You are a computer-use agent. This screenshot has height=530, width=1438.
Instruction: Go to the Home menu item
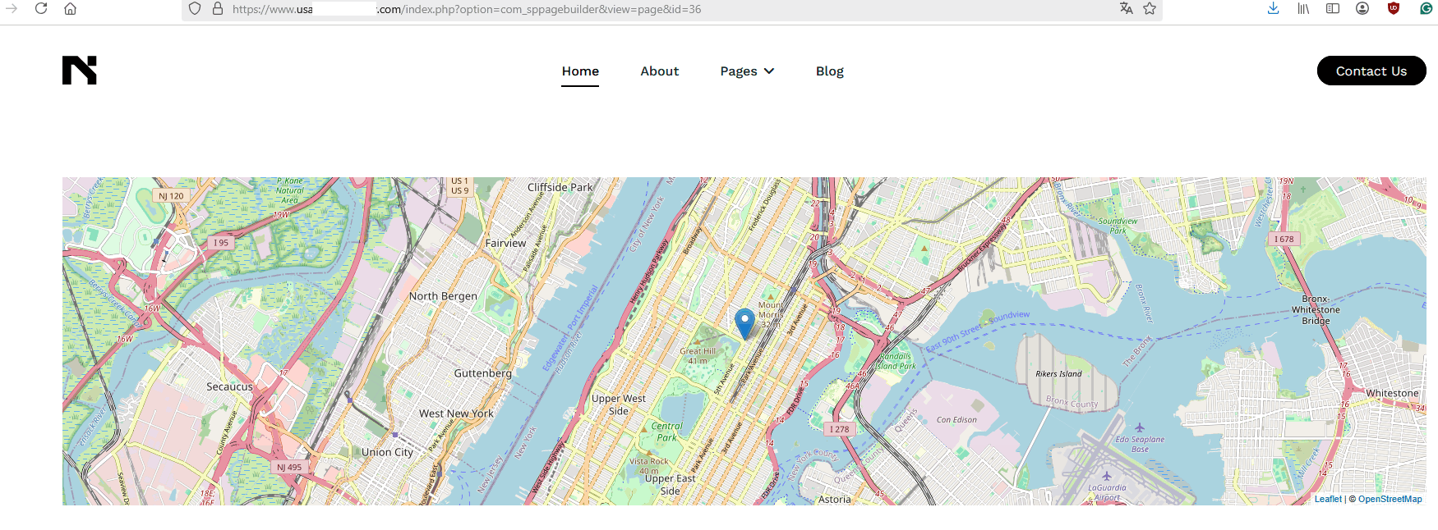580,71
